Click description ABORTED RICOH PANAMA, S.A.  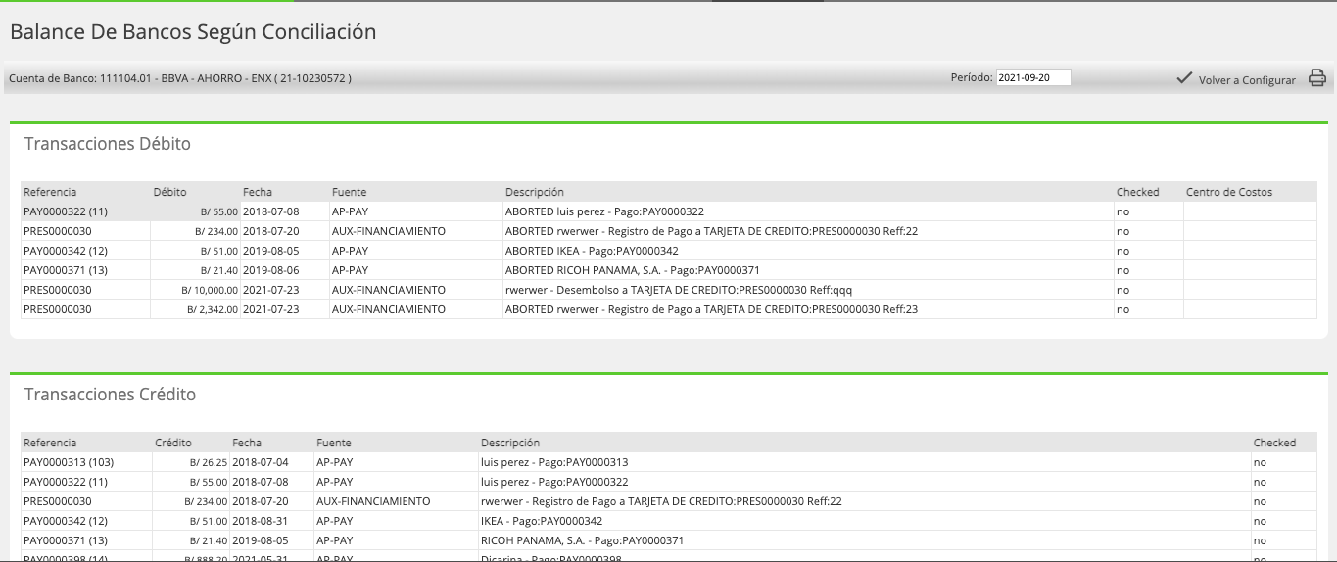(x=633, y=270)
